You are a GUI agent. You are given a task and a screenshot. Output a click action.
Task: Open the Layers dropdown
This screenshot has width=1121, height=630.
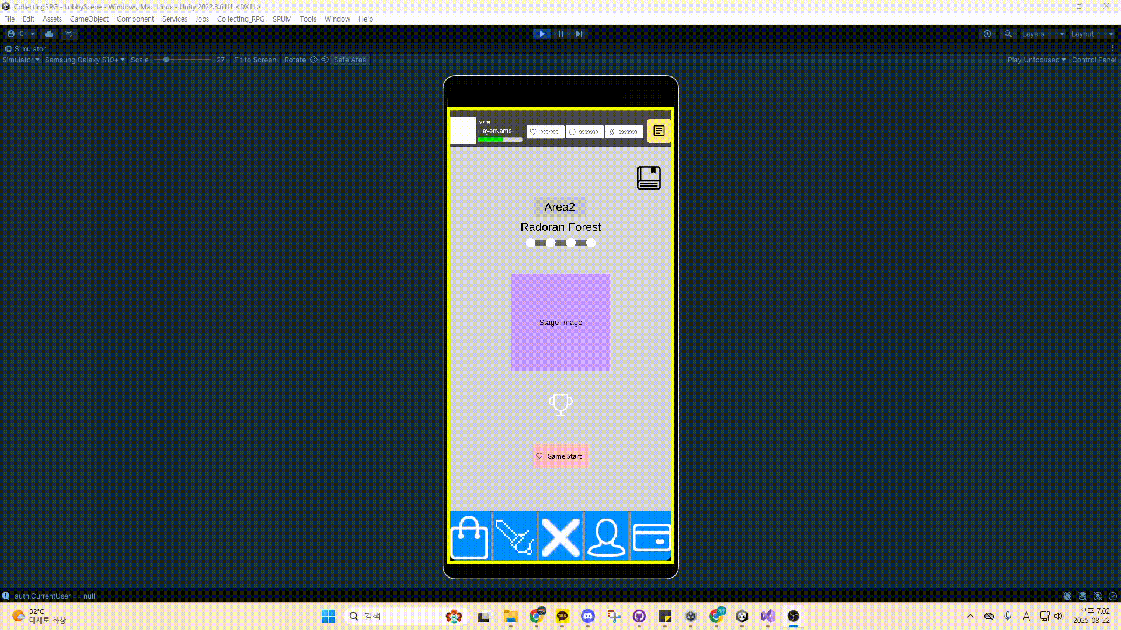[1043, 34]
